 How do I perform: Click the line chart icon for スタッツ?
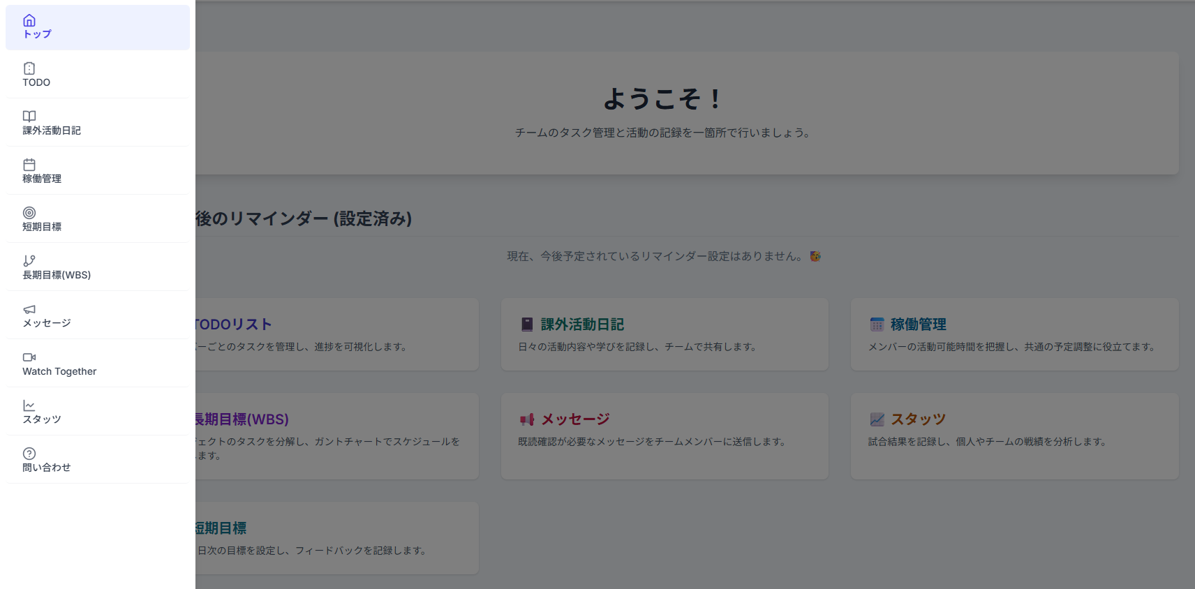(x=29, y=405)
